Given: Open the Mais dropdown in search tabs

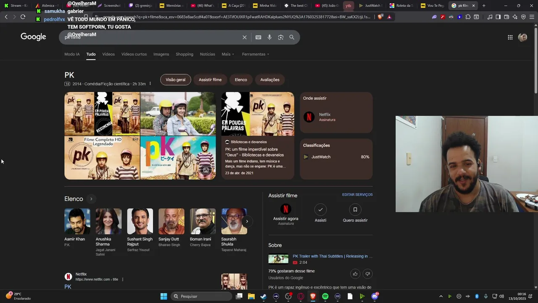Looking at the screenshot, I should [x=228, y=54].
